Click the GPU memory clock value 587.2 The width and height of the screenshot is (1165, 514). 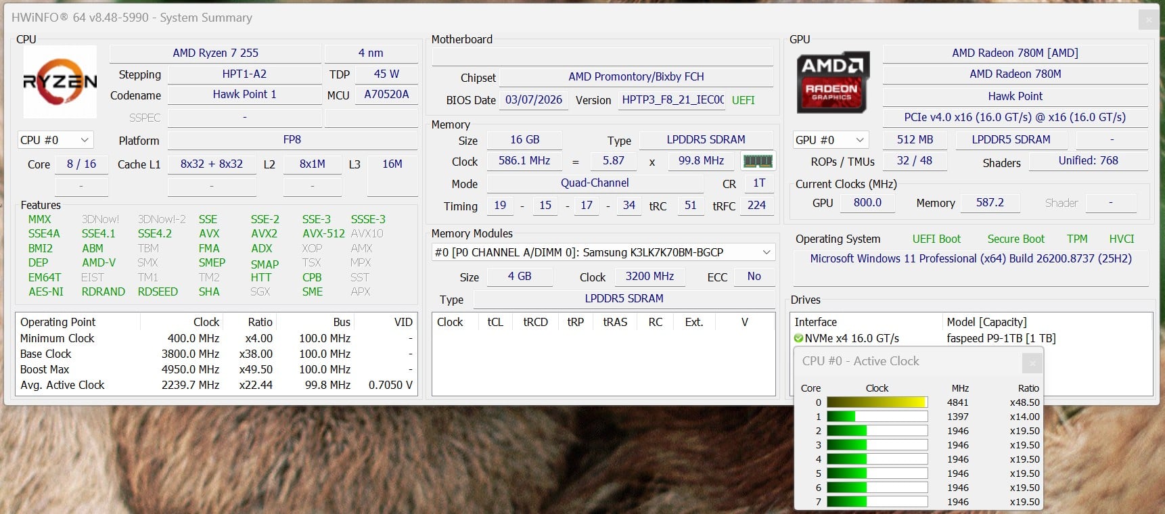click(990, 202)
